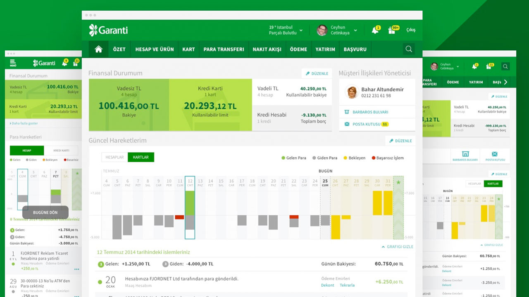This screenshot has height=297, width=529.
Task: Open the HESAP VE ÜRÜN menu
Action: tap(155, 49)
